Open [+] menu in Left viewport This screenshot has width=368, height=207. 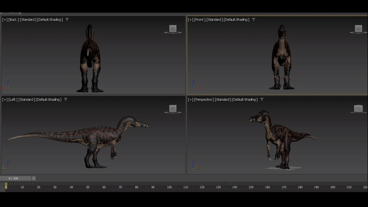(5, 99)
